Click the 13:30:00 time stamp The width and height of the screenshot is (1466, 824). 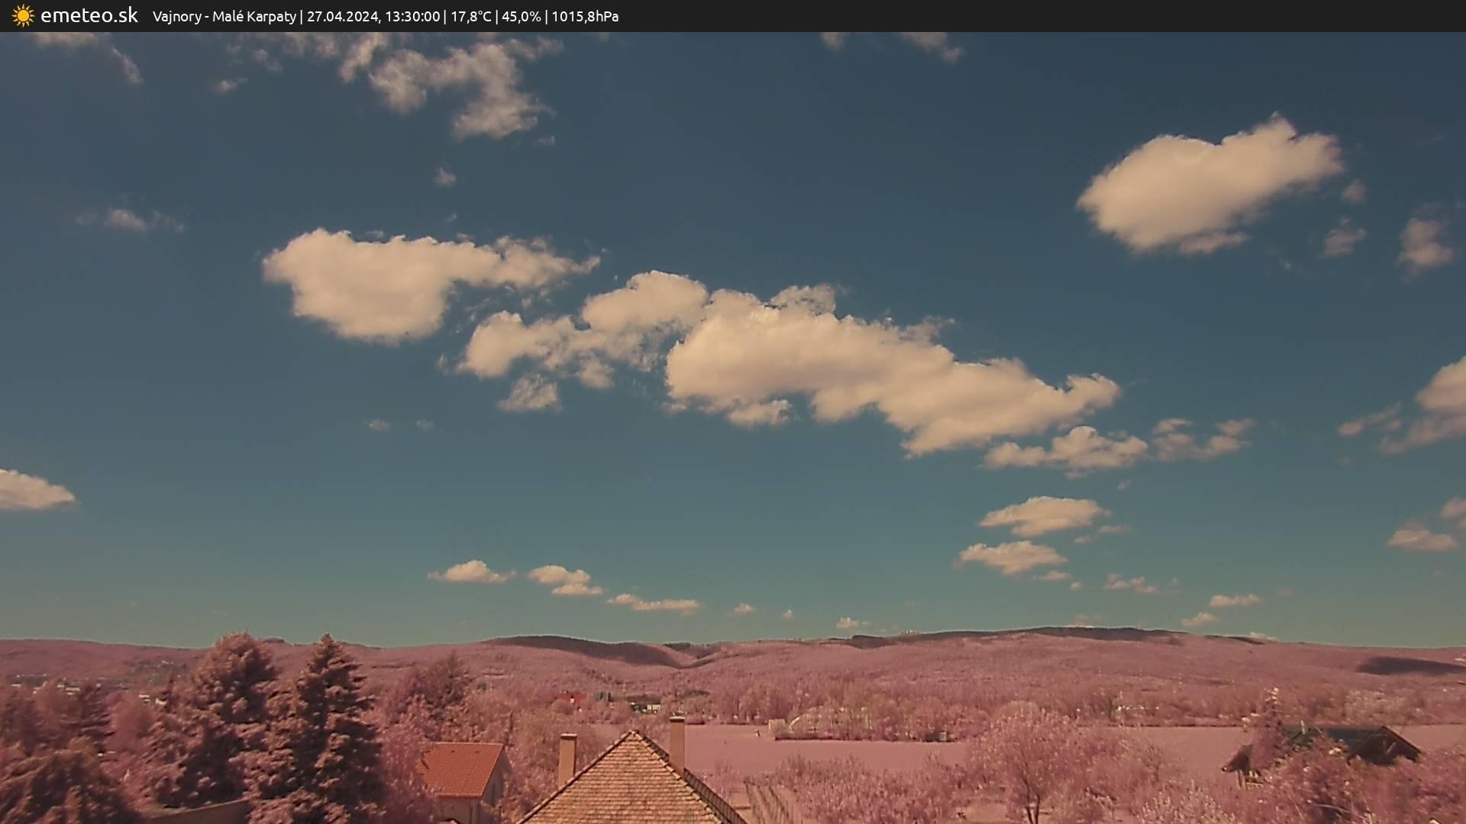coord(412,16)
